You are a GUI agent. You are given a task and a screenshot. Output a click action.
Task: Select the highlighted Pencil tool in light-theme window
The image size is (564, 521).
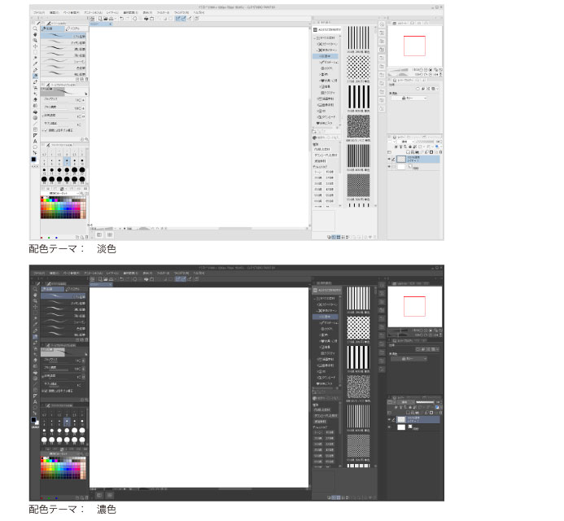pyautogui.click(x=35, y=77)
